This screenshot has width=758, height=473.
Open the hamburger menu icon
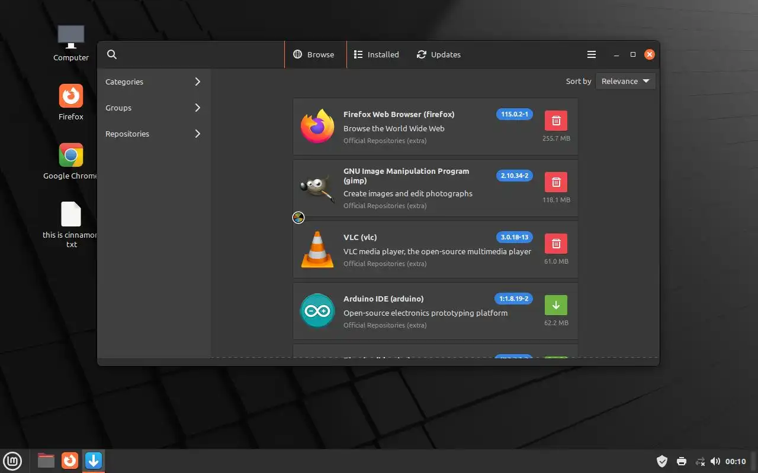coord(591,54)
